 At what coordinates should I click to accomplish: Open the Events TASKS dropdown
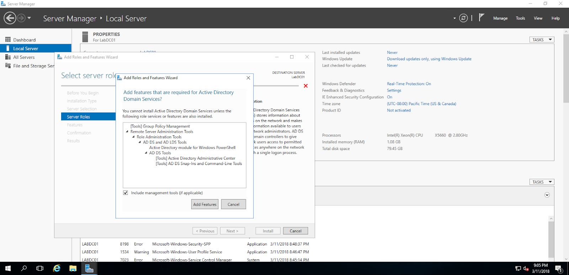tap(542, 182)
